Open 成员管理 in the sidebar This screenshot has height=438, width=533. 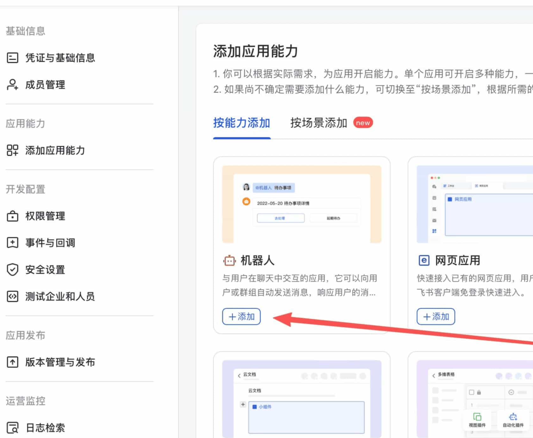45,85
